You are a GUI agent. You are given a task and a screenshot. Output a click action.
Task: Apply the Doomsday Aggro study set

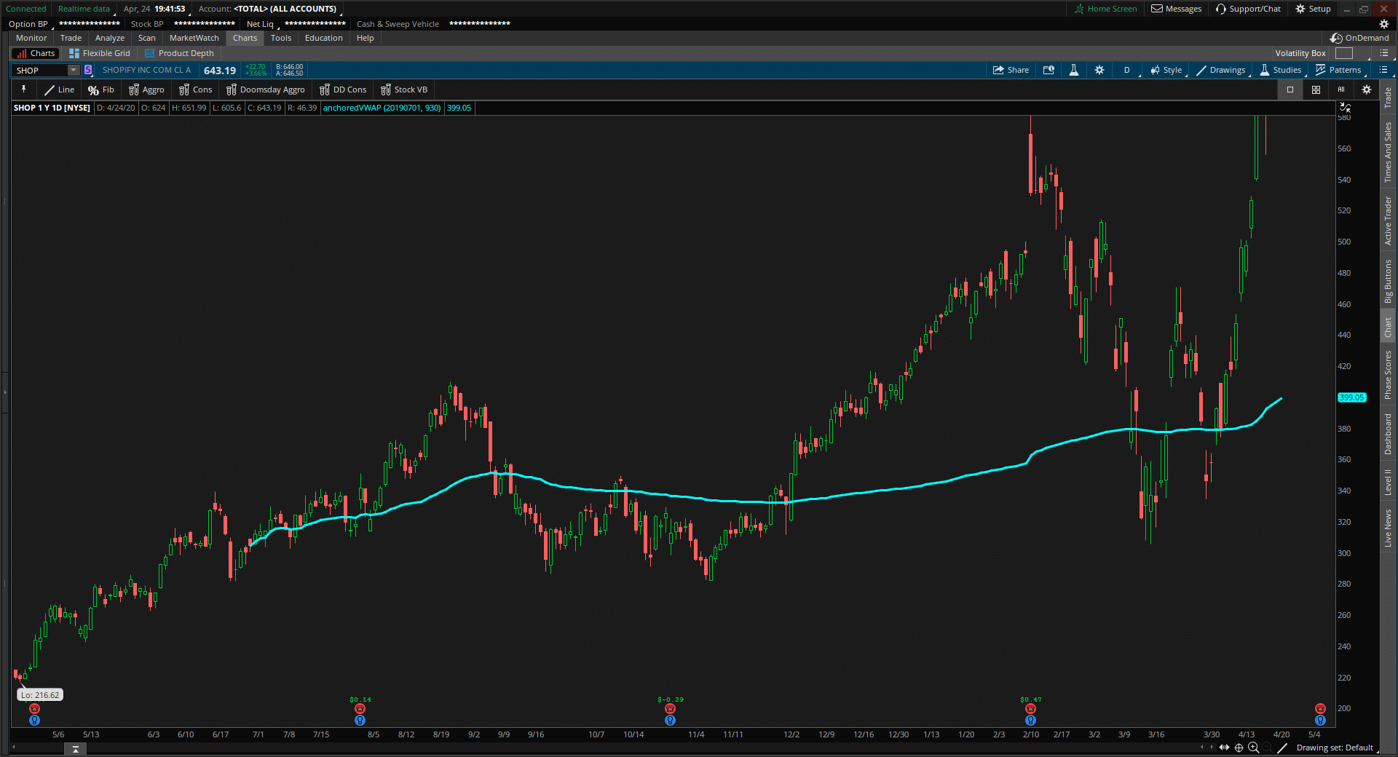pos(266,90)
